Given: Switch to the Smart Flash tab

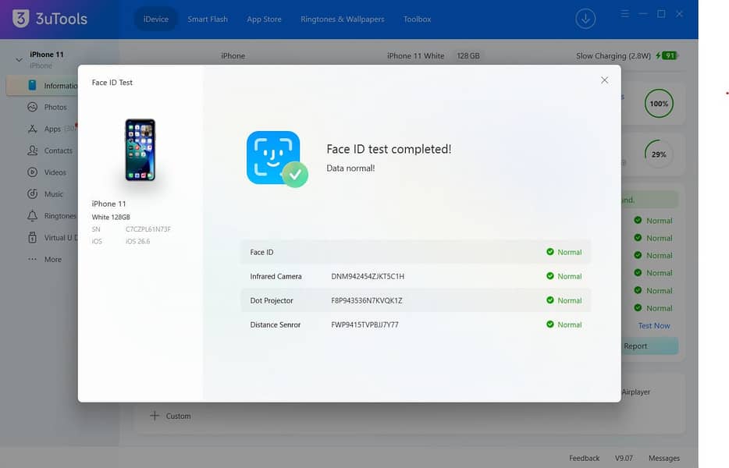Looking at the screenshot, I should (x=208, y=19).
